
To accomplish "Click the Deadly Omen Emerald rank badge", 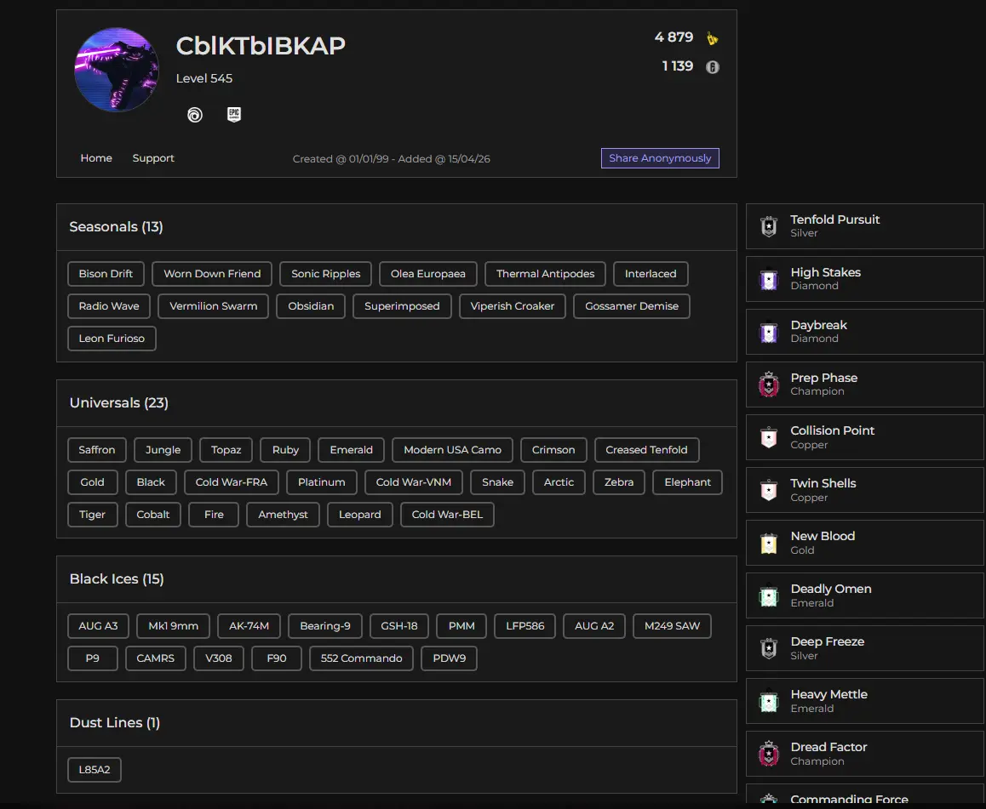I will [769, 595].
